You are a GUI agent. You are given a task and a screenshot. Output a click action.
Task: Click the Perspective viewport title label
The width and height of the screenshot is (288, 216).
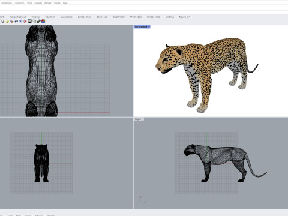[x=141, y=27]
